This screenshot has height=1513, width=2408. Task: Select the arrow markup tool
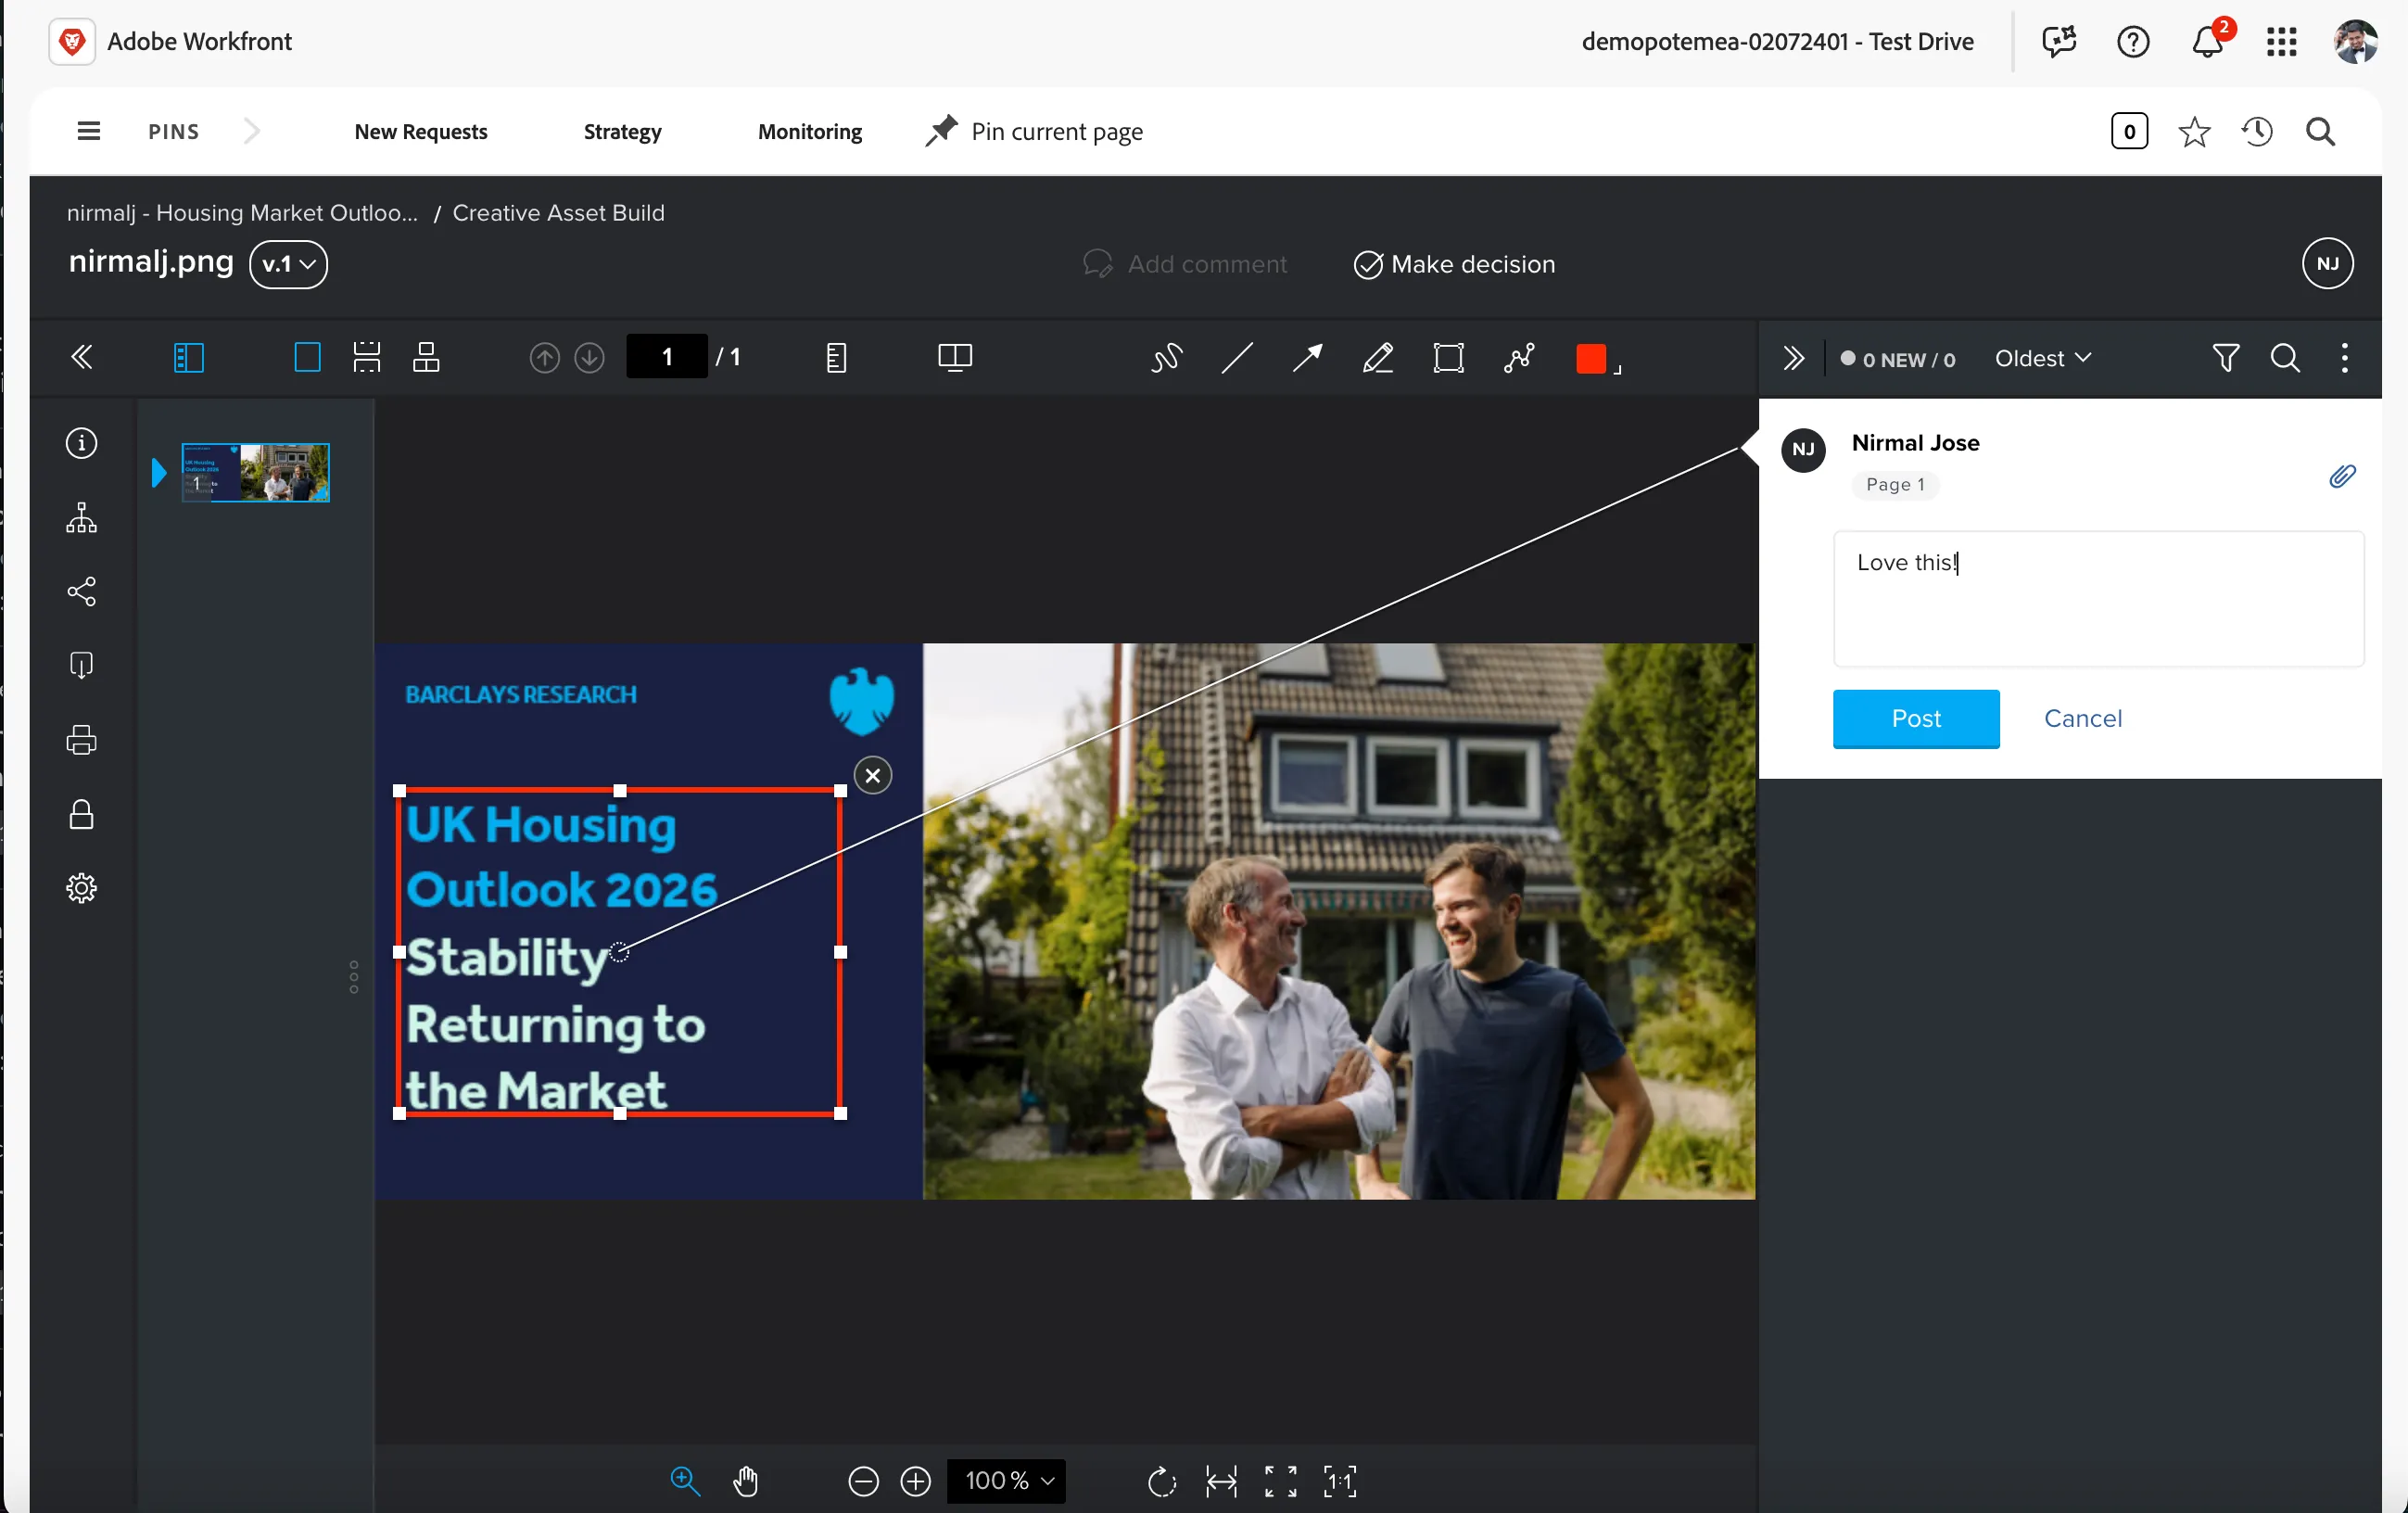click(x=1307, y=357)
